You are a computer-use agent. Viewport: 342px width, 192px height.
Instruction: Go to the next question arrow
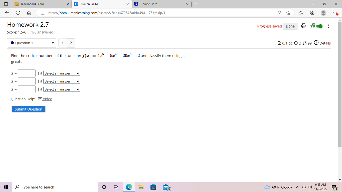71,43
